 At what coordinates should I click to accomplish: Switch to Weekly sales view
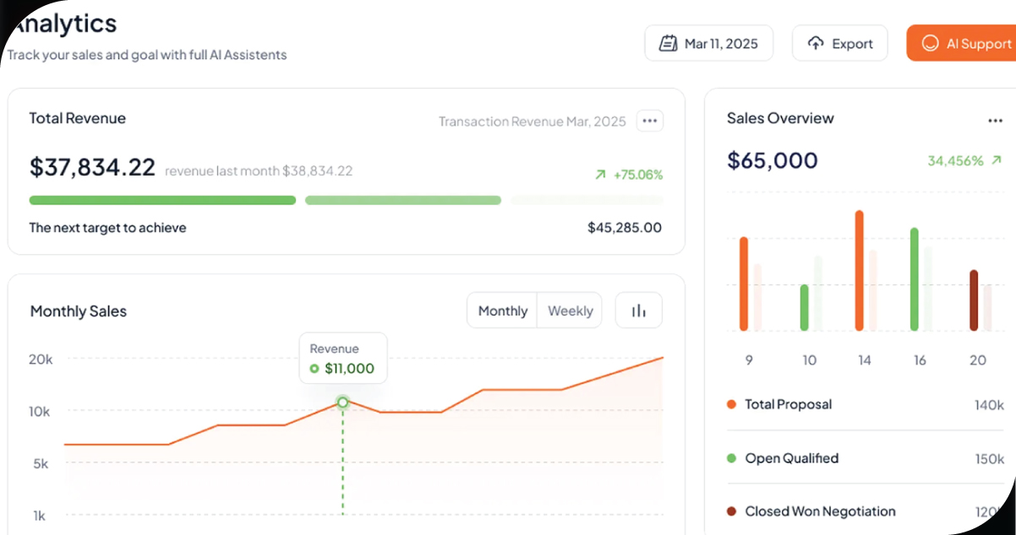569,311
